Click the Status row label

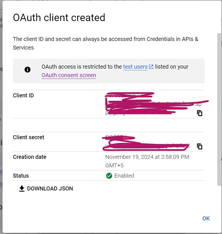click(x=21, y=176)
